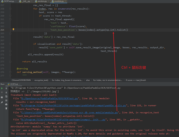The image size is (179, 137).
Task: Collapse the for loop at line 258
Action: (10, 9)
